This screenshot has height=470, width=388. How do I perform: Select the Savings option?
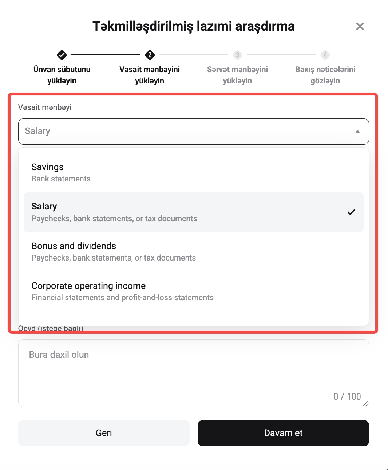coord(193,172)
